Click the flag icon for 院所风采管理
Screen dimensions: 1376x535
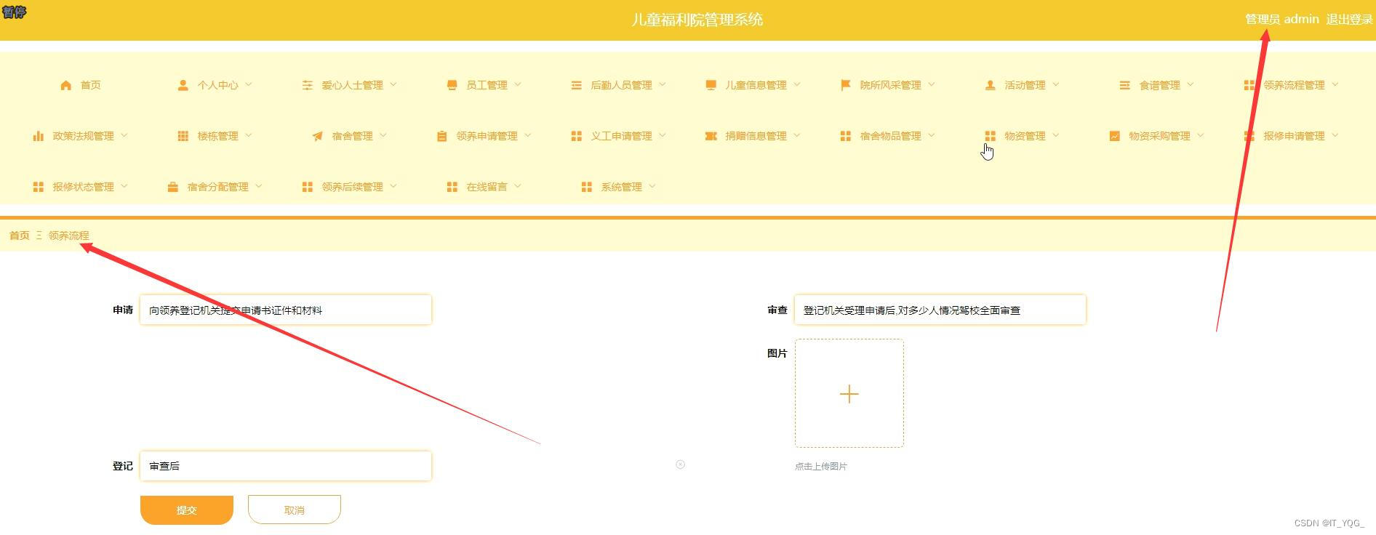(846, 85)
